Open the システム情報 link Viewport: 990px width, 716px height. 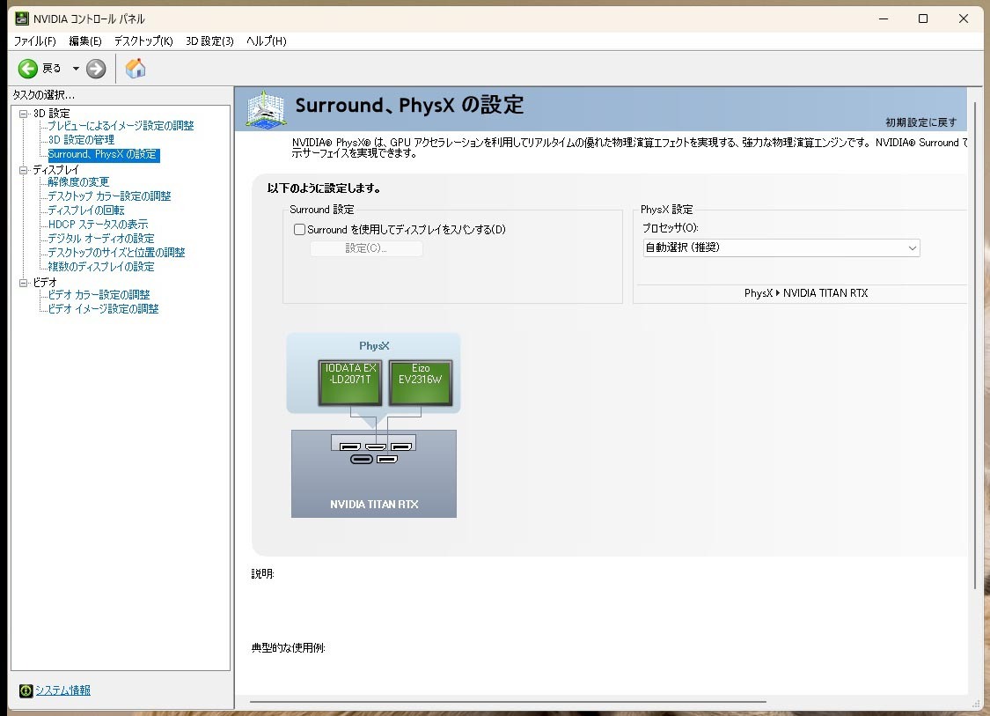(x=62, y=690)
